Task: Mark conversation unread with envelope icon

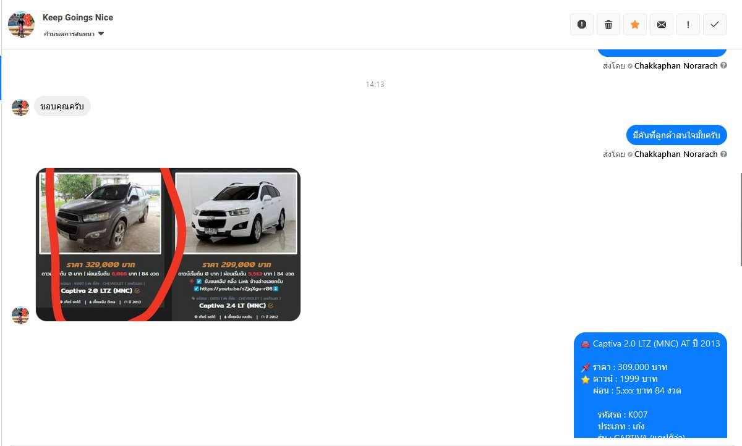Action: 662,24
